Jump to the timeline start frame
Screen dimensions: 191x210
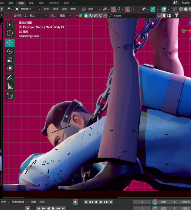(x=86, y=202)
